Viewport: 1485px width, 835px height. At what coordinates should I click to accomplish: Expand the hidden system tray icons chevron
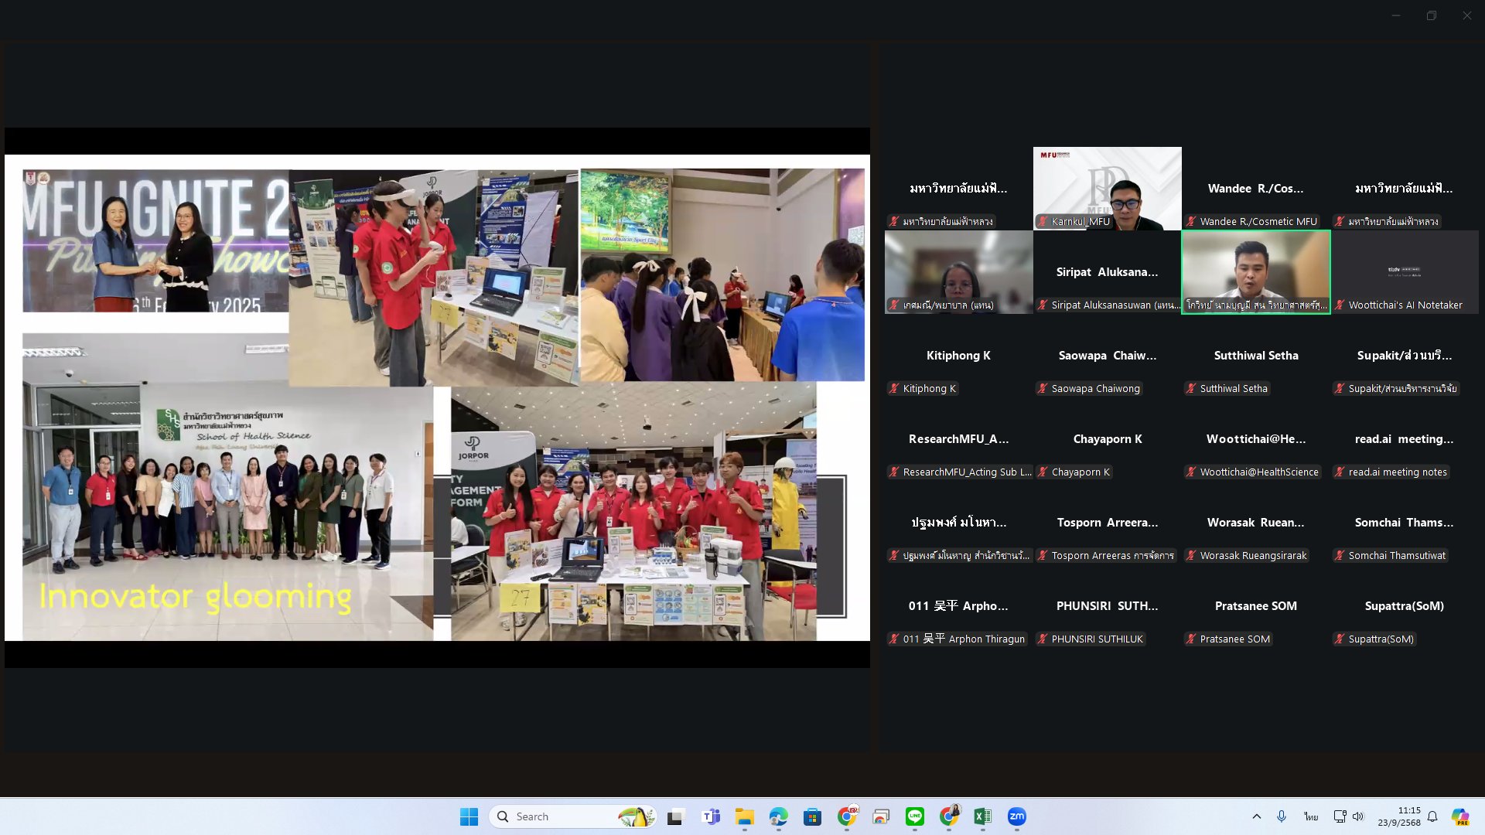pyautogui.click(x=1257, y=816)
